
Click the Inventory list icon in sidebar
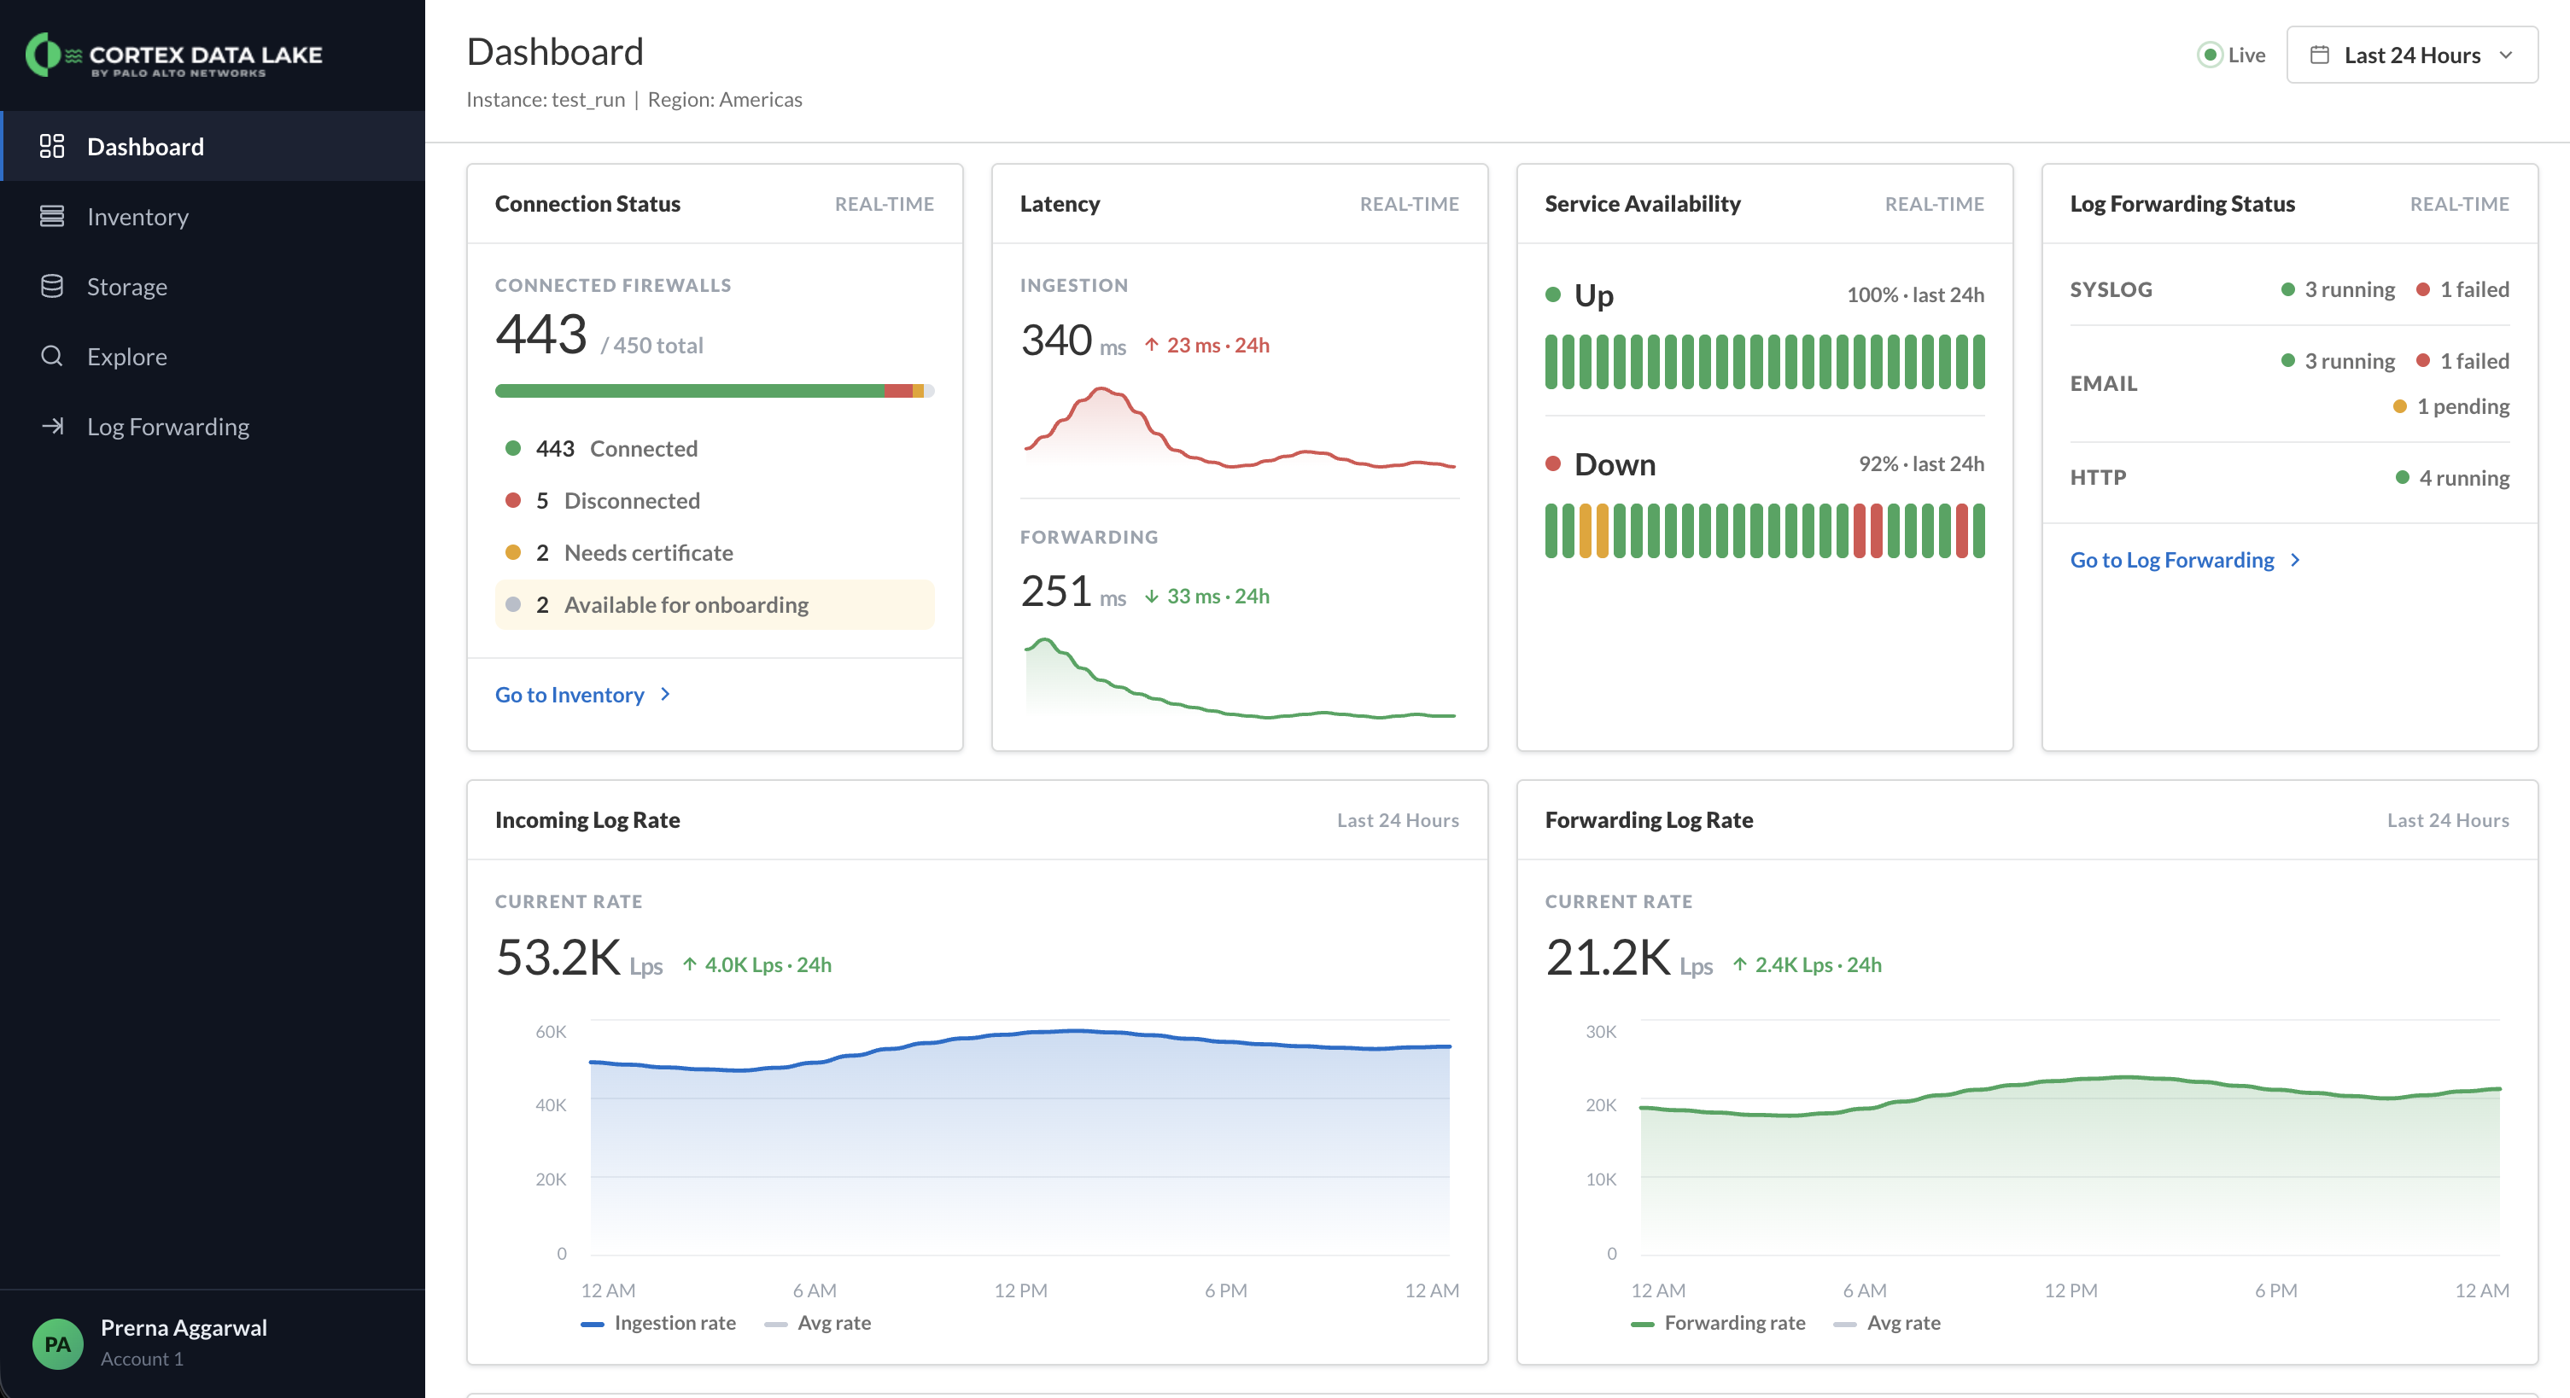point(52,217)
